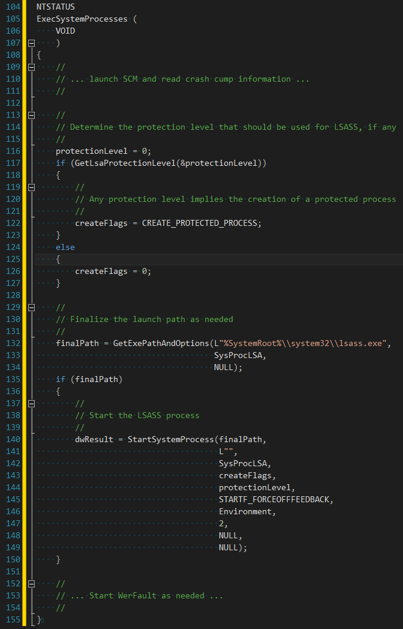The image size is (403, 629).
Task: Click the StartSystemProcess function call
Action: click(170, 439)
